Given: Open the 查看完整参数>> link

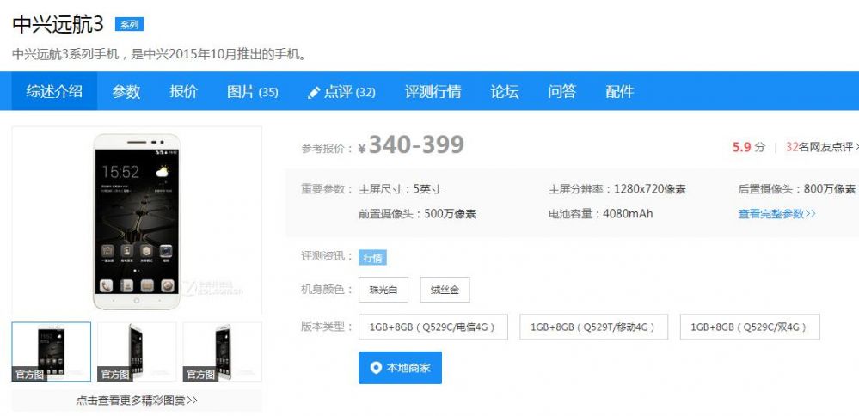Looking at the screenshot, I should [776, 214].
